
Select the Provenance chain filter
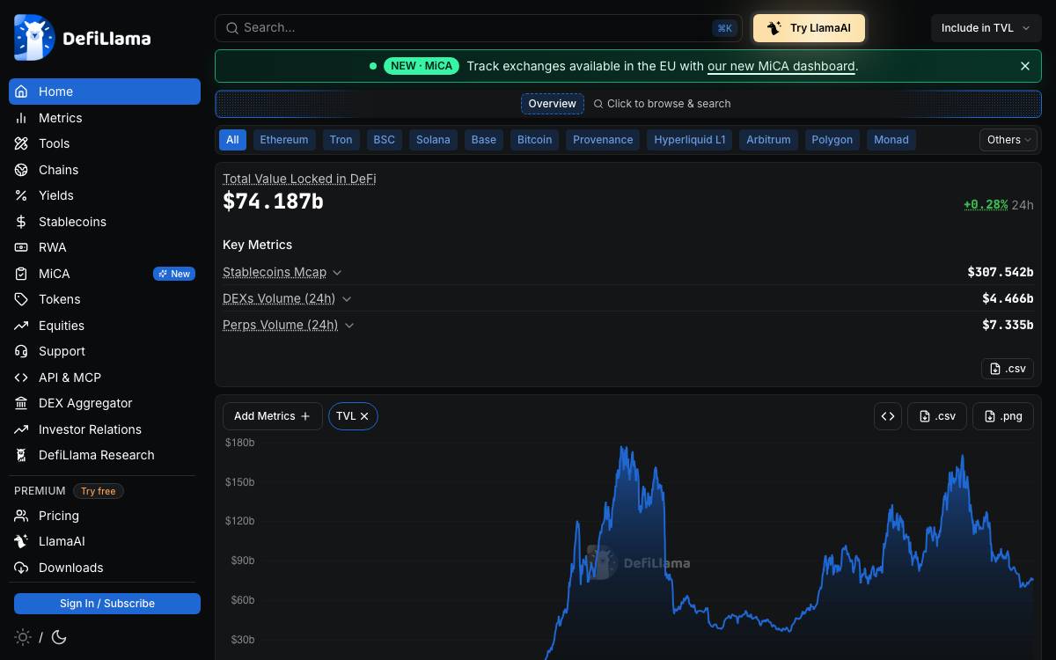[603, 140]
